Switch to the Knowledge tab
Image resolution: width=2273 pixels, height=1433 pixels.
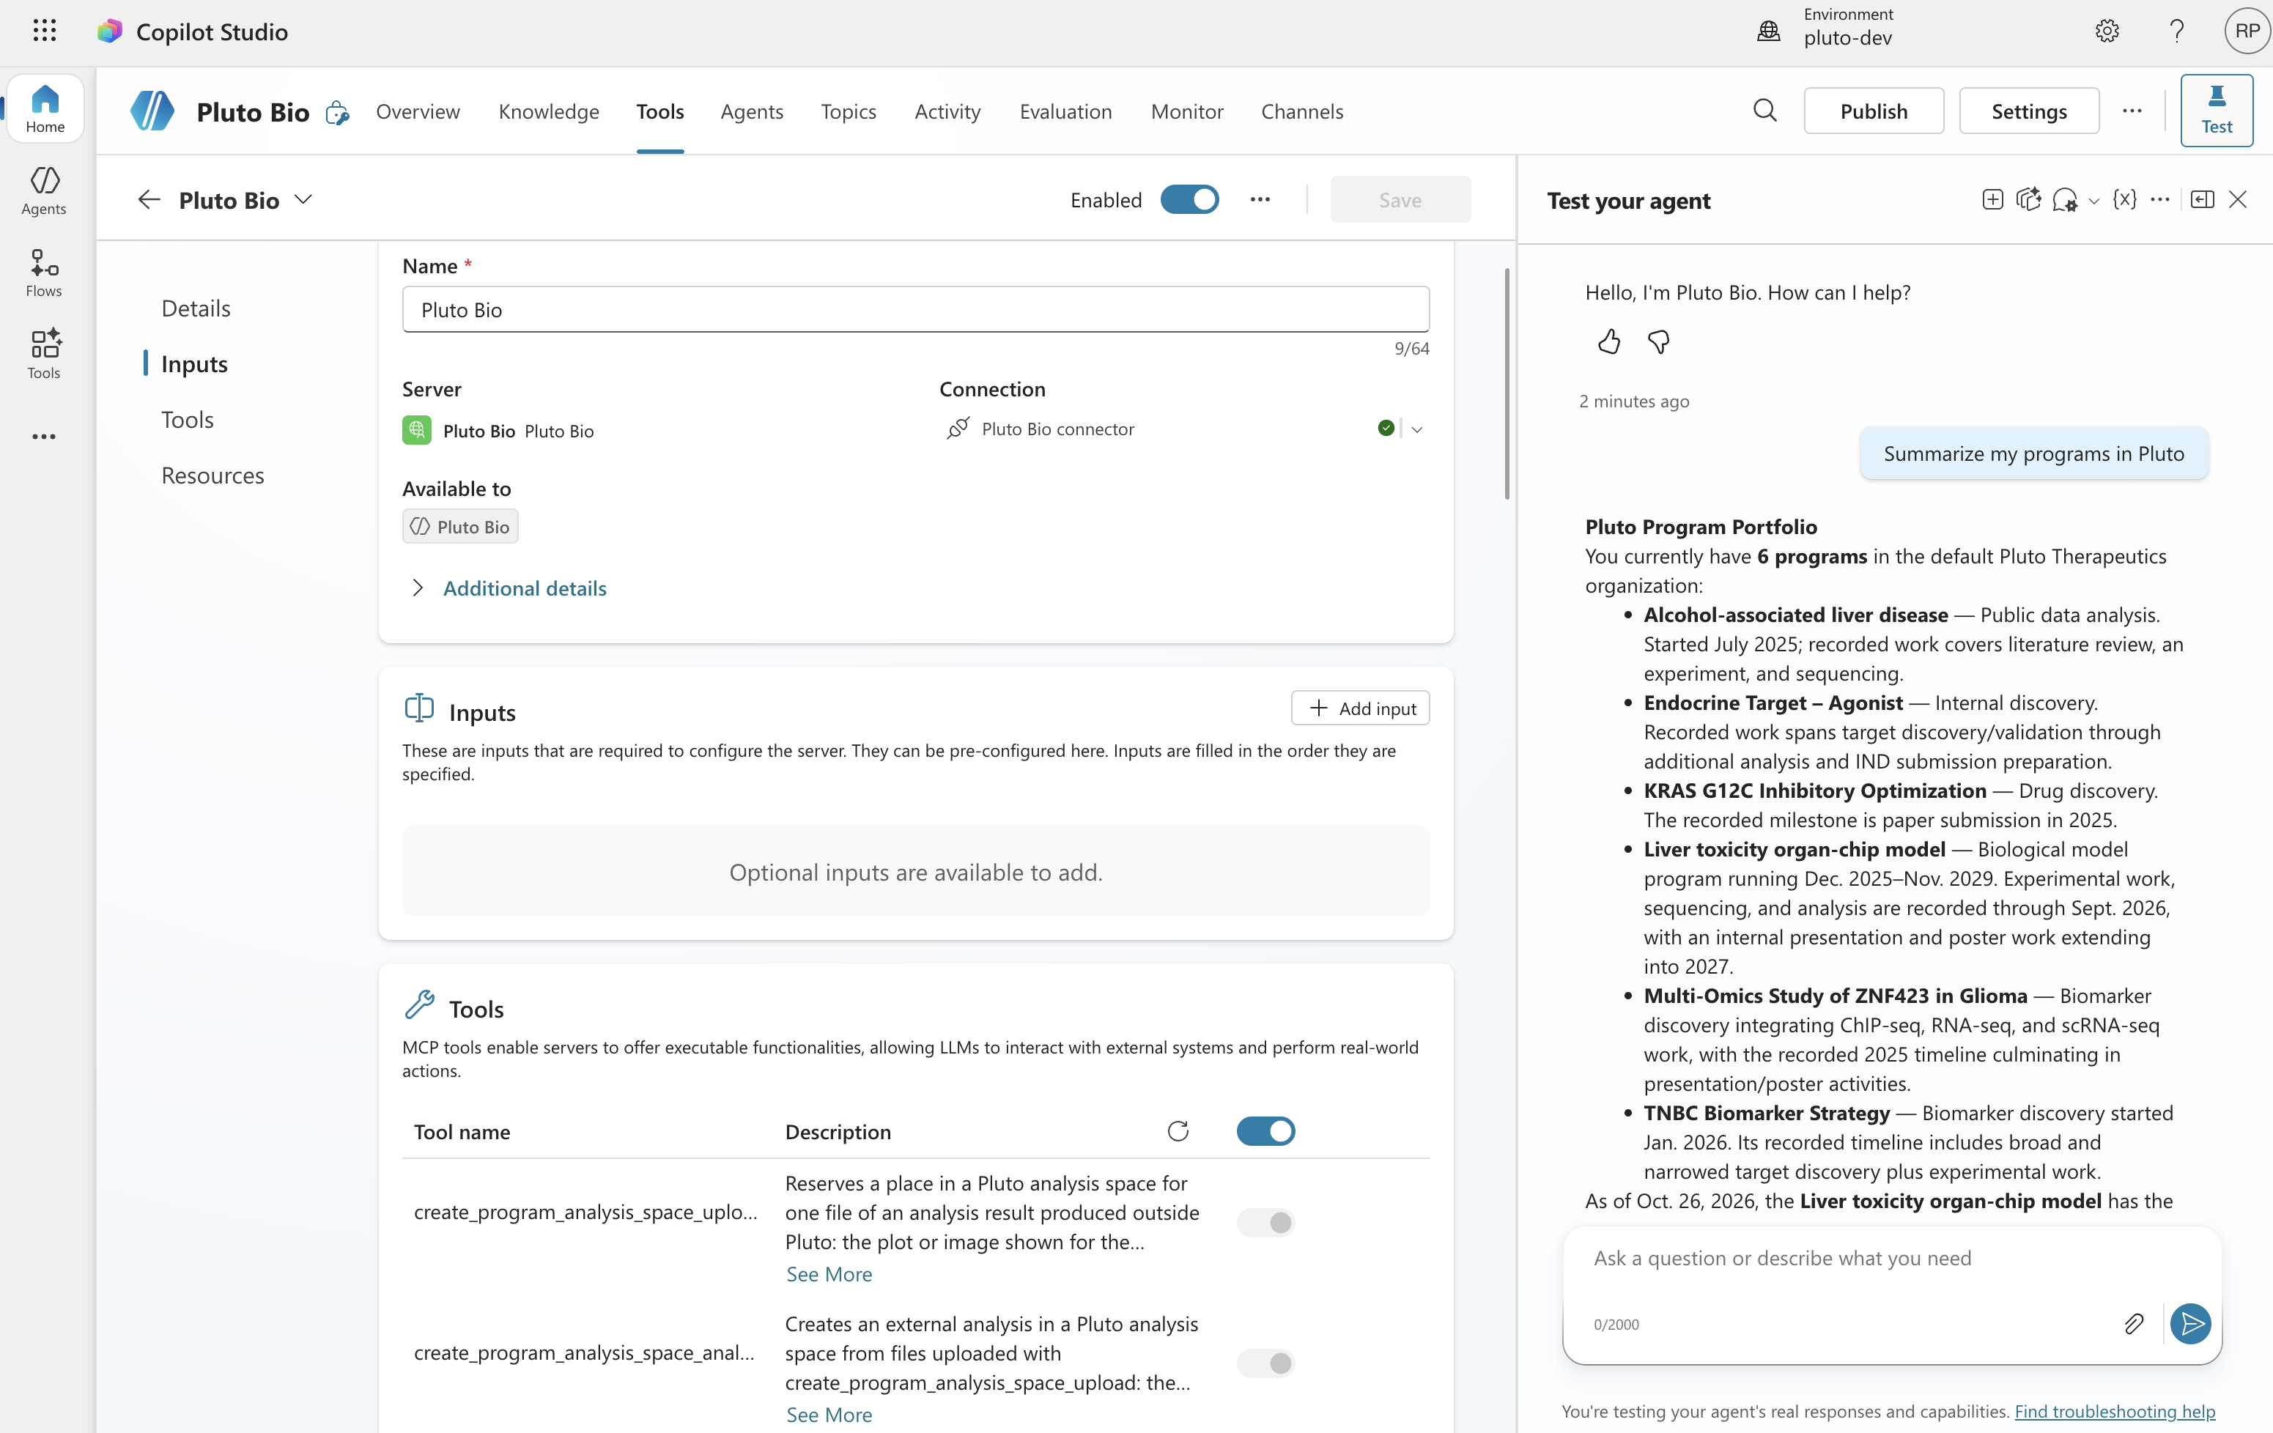click(548, 111)
